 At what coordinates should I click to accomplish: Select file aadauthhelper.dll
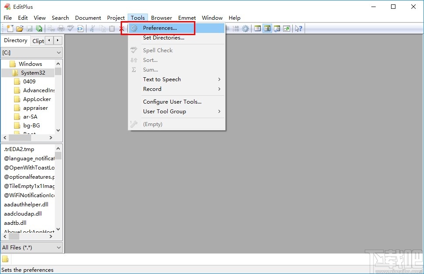(26, 205)
